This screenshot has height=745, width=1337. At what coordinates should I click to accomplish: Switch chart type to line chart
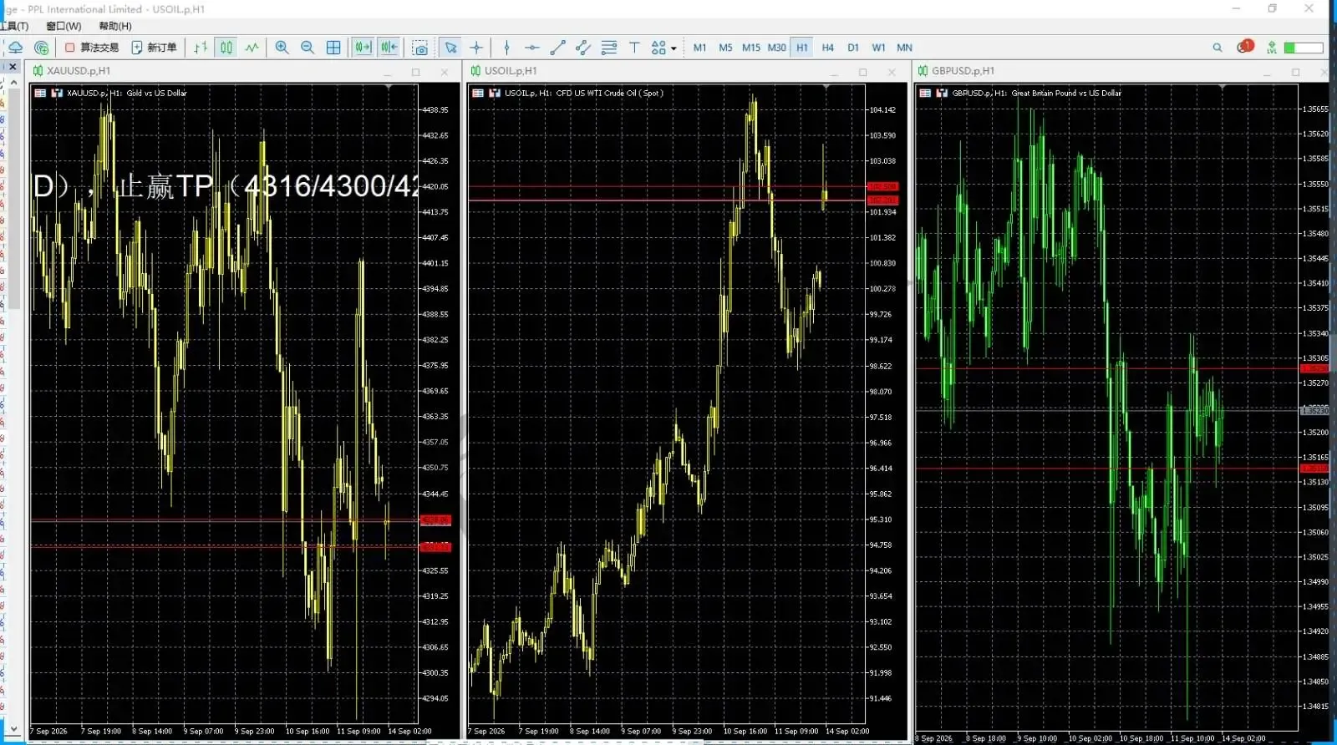coord(252,48)
